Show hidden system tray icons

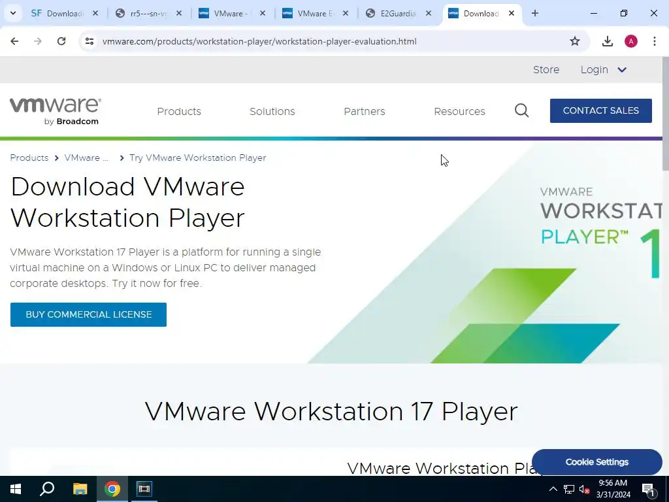point(553,489)
